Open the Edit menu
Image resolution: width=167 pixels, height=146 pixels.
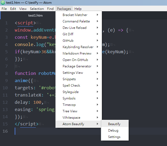pyautogui.click(x=13, y=9)
